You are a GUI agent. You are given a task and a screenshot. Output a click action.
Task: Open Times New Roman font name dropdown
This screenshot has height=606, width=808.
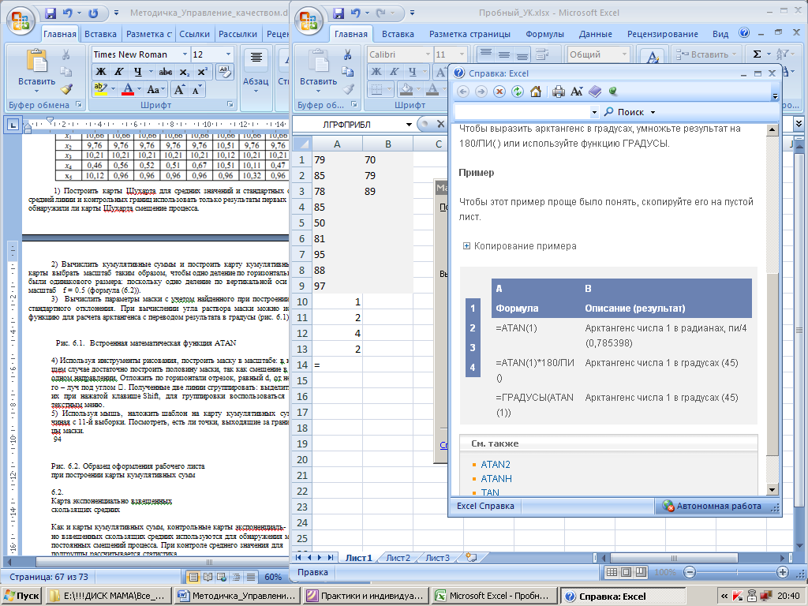tap(185, 54)
